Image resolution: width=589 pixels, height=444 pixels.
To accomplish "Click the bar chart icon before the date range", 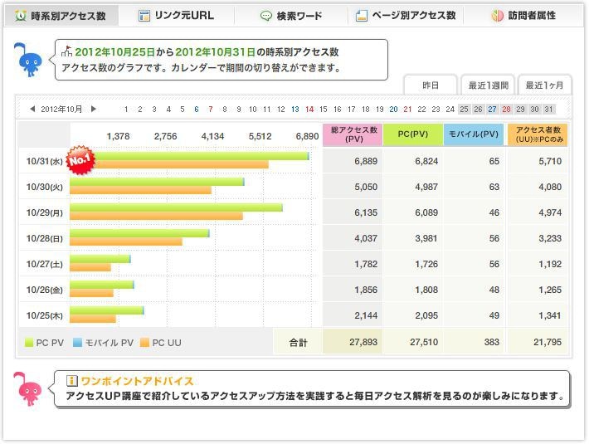I will [x=67, y=51].
